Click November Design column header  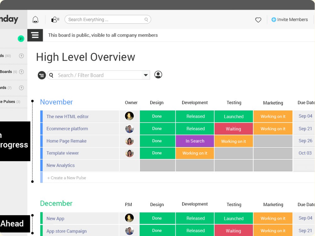pyautogui.click(x=157, y=103)
